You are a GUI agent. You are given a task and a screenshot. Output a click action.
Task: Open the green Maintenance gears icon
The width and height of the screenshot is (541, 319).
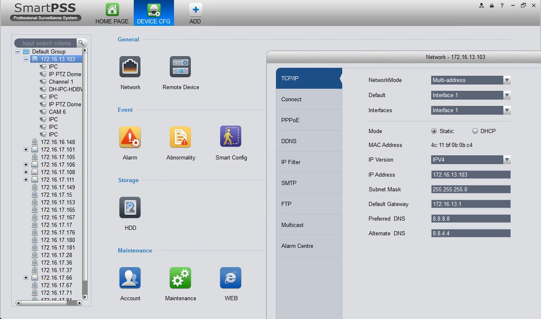click(x=180, y=278)
